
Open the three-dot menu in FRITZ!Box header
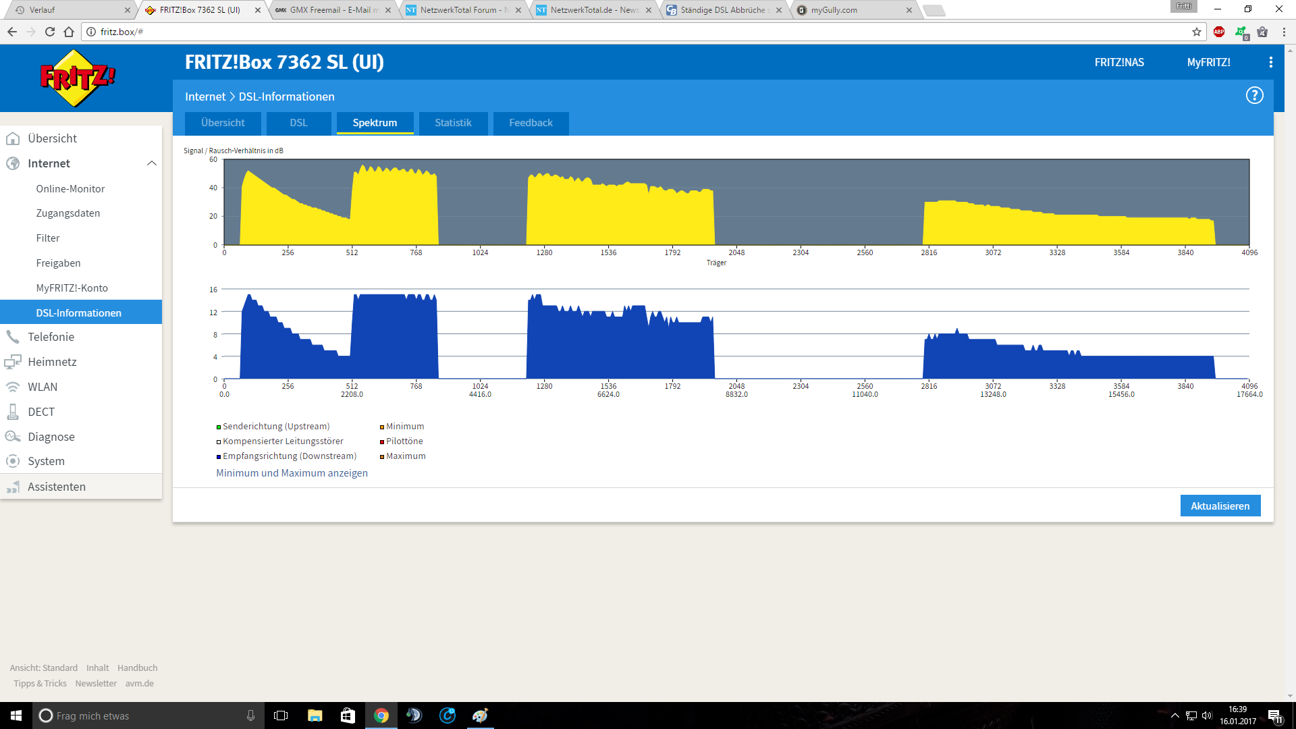coord(1270,62)
